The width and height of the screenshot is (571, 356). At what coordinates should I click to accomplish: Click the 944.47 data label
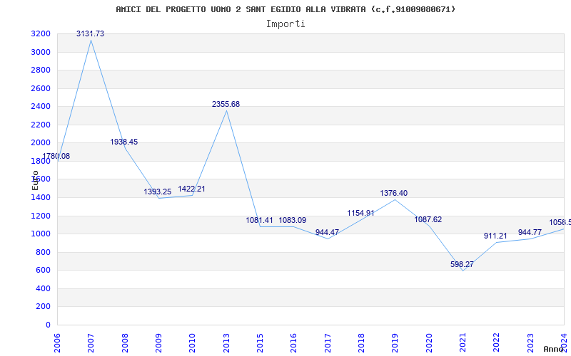point(327,233)
